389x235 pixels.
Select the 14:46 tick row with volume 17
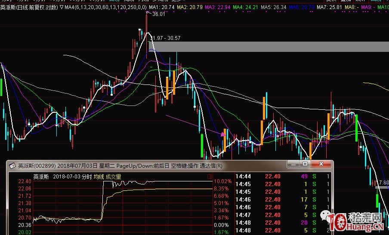click(283, 199)
